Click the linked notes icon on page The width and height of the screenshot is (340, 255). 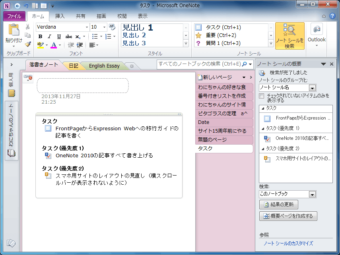(28, 77)
